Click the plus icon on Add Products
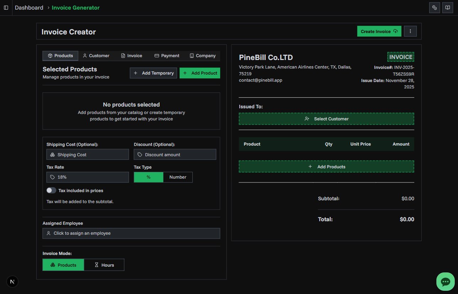 pos(310,167)
